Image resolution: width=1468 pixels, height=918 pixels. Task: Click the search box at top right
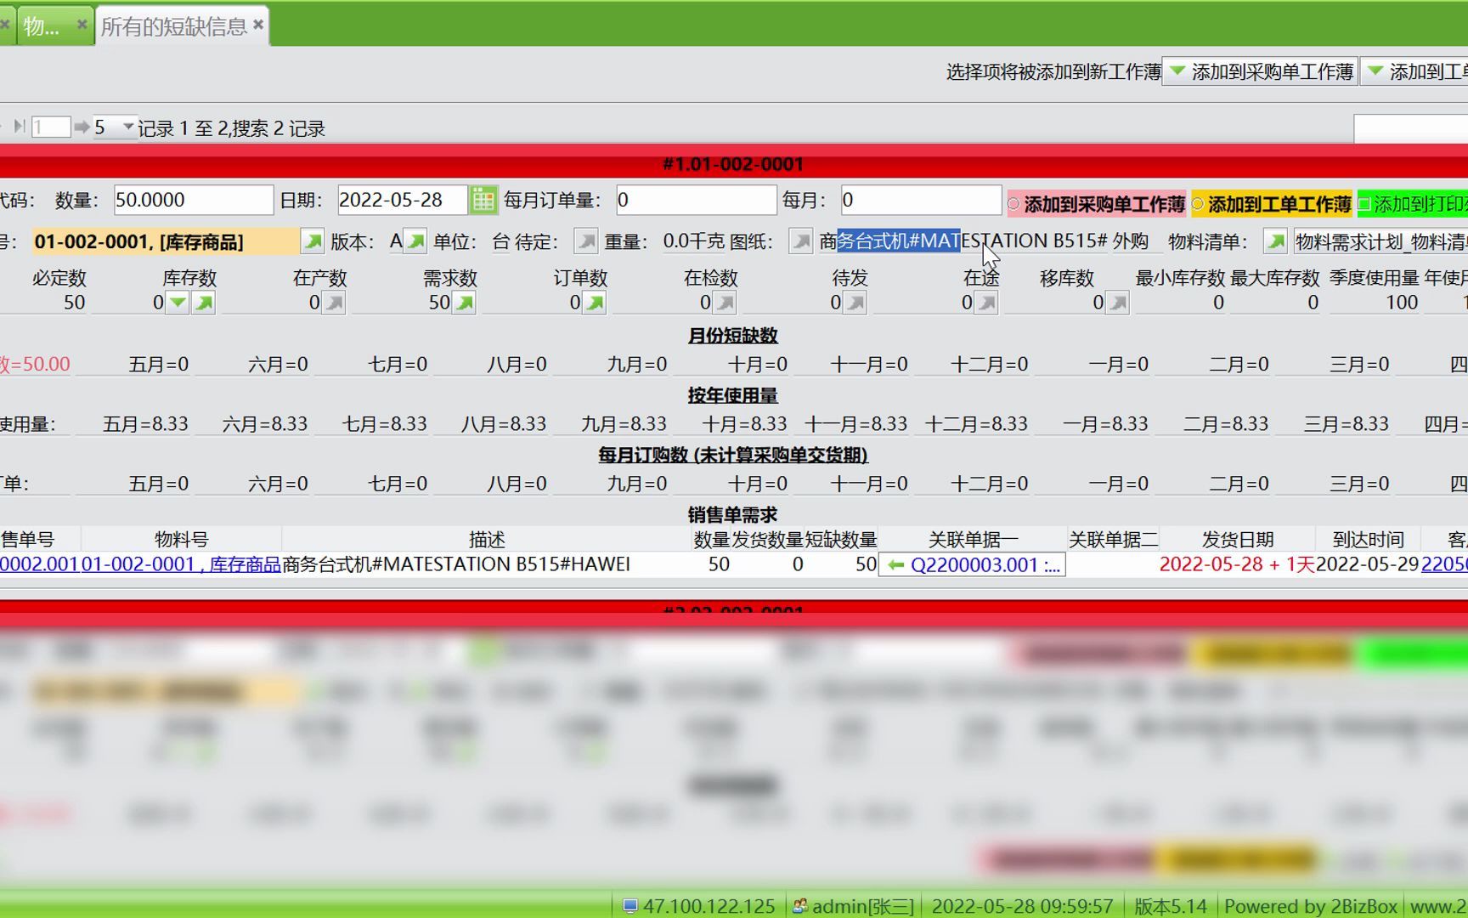click(1410, 128)
